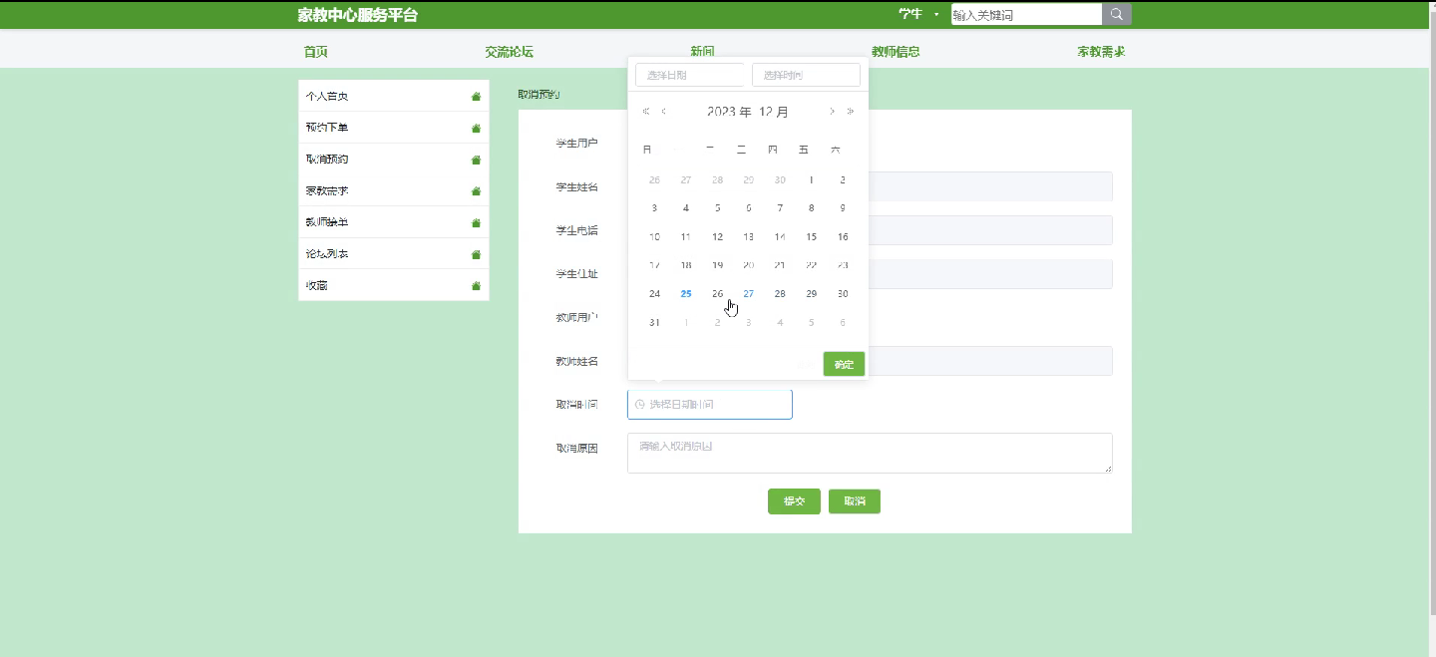The image size is (1436, 657).
Task: Select December 16 in calendar
Action: [x=843, y=236]
